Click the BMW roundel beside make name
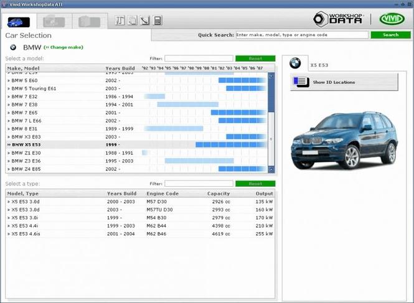Screen dimensions: 414x303 pyautogui.click(x=13, y=47)
